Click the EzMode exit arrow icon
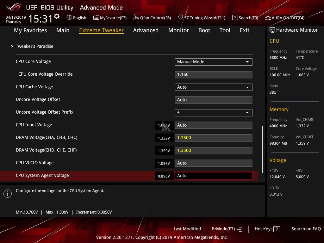Viewport: 324px width, 243px height. click(240, 229)
